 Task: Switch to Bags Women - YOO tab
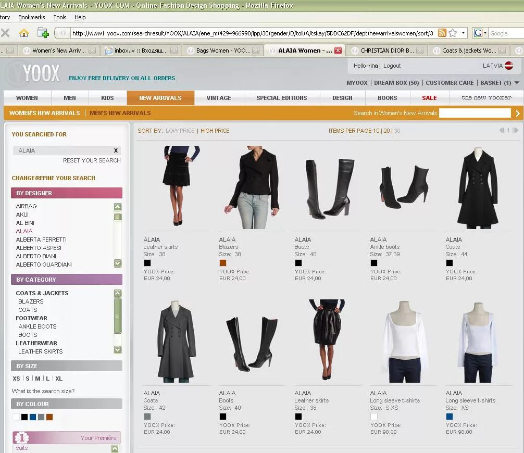point(222,51)
